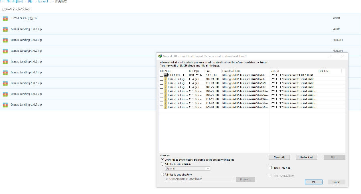Sort by the File Name column header
361x194 pixels.
tap(174, 71)
